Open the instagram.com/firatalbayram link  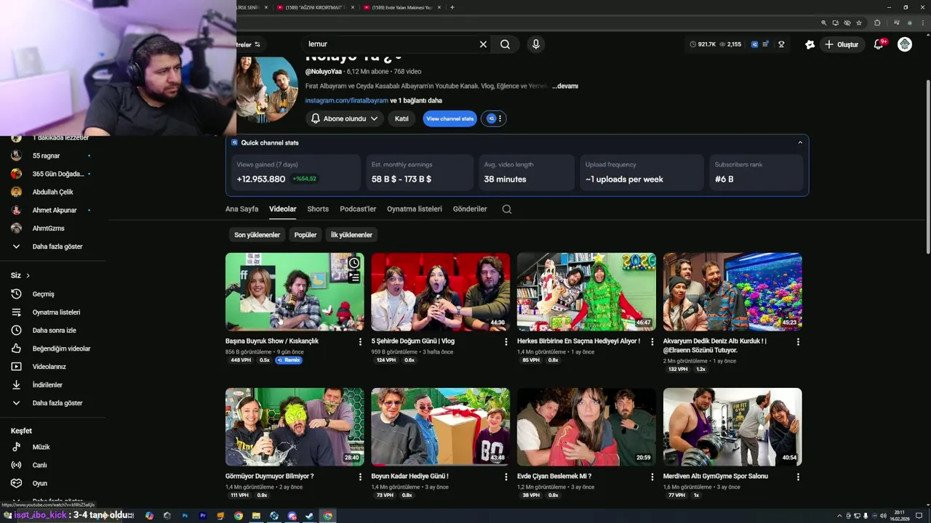346,101
